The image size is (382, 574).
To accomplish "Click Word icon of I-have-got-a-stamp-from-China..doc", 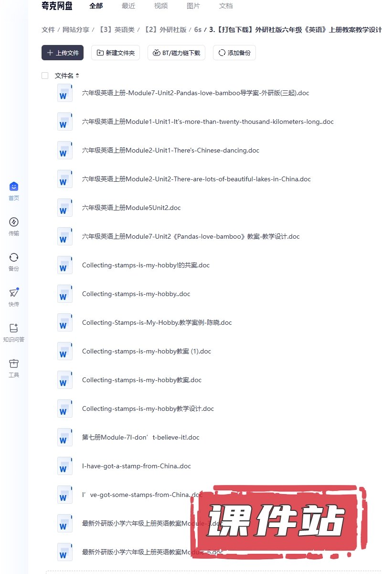I will [64, 466].
